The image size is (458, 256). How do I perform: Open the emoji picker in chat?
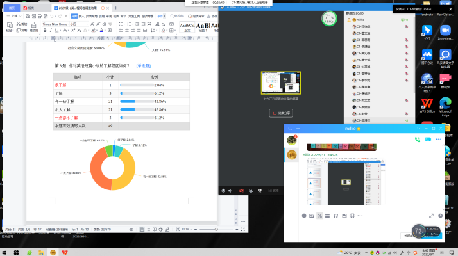click(x=304, y=215)
